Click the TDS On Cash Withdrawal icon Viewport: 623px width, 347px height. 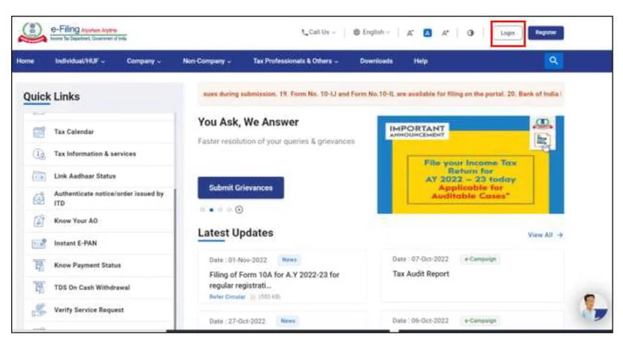click(x=39, y=288)
